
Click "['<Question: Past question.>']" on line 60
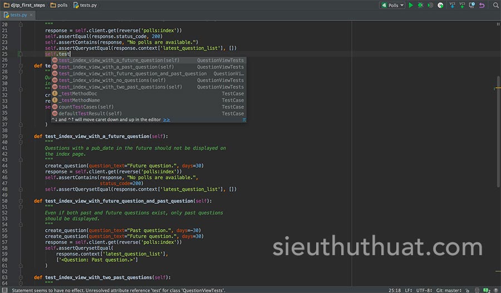pyautogui.click(x=97, y=260)
